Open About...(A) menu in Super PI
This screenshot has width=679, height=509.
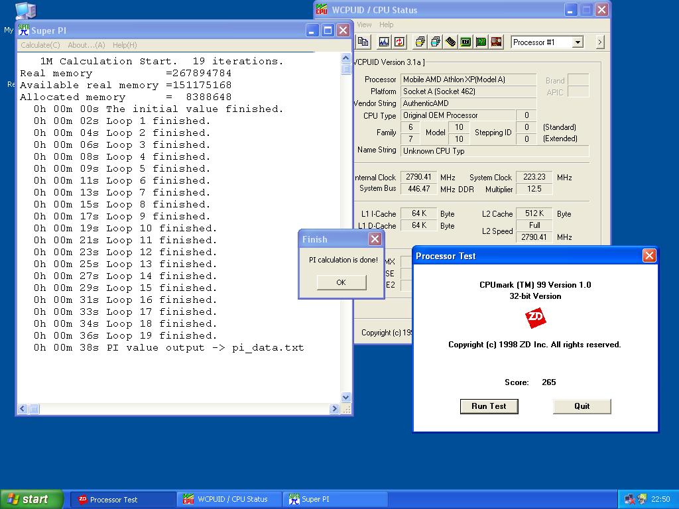click(86, 45)
